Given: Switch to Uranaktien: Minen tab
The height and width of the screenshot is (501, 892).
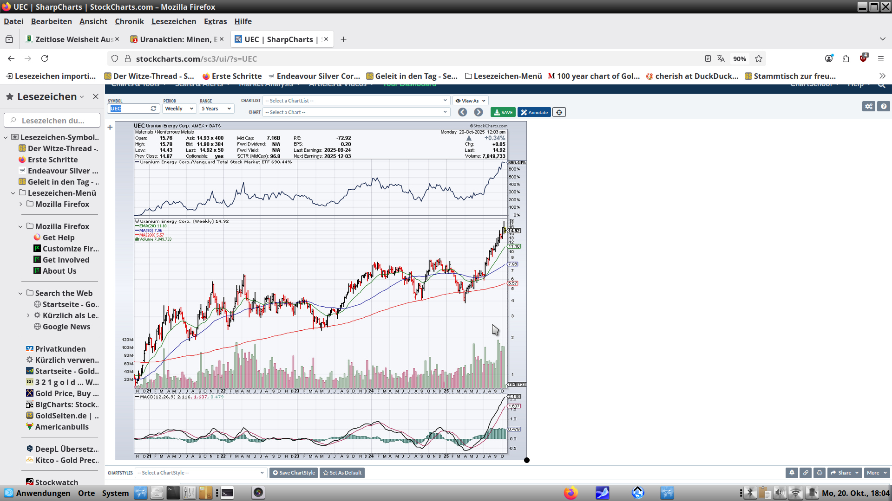Looking at the screenshot, I should [x=177, y=39].
